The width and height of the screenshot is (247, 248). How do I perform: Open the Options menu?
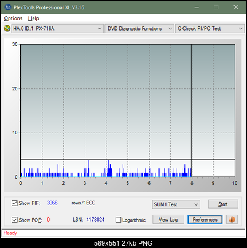pyautogui.click(x=13, y=18)
